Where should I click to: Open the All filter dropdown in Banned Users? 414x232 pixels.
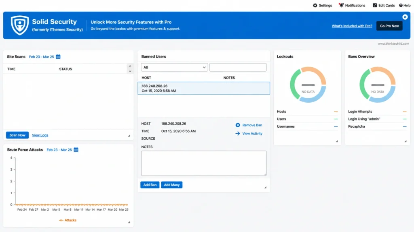(174, 67)
